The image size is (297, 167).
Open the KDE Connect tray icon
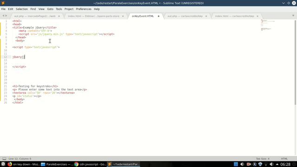[x=255, y=164]
